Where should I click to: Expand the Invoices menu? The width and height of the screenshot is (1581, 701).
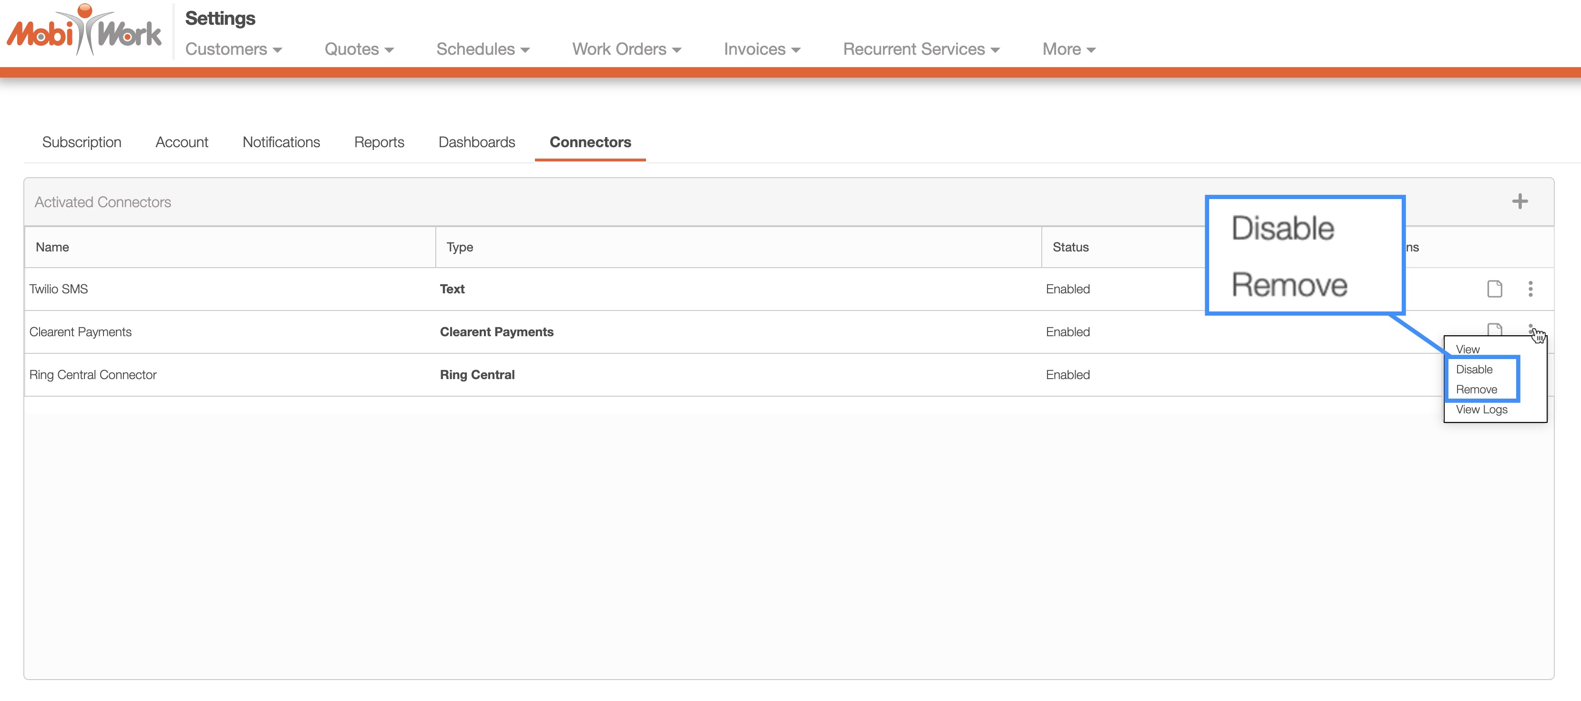point(761,49)
